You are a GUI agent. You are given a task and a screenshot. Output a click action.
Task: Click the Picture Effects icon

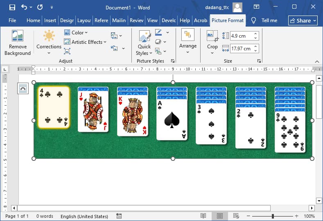pyautogui.click(x=158, y=42)
